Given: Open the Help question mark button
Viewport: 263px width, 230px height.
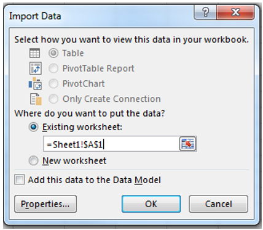Looking at the screenshot, I should [205, 12].
